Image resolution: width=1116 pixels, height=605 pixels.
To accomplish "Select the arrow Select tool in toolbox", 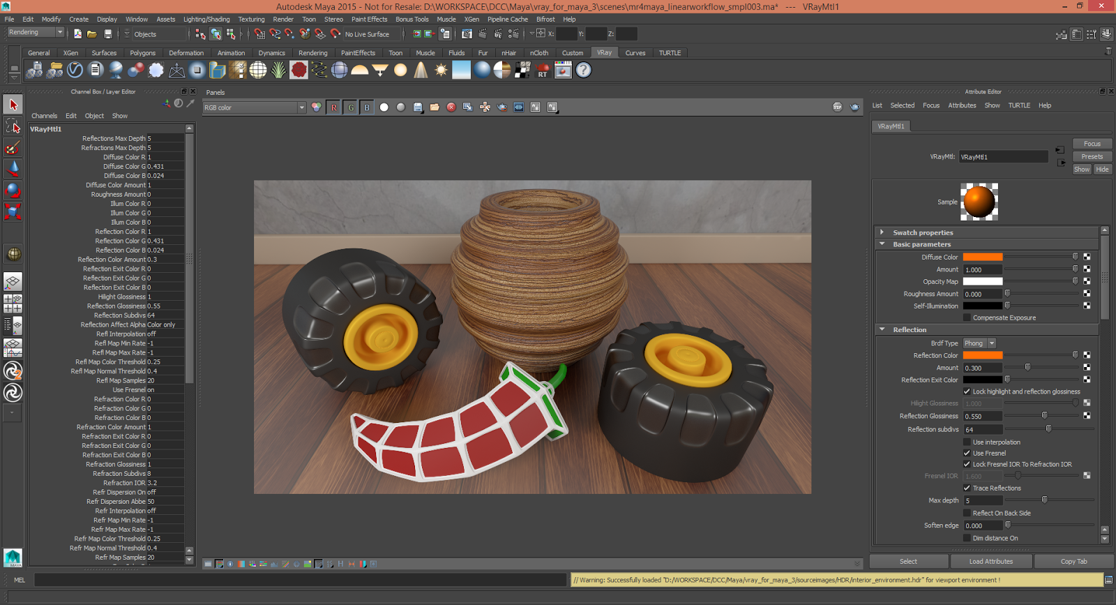I will [13, 105].
